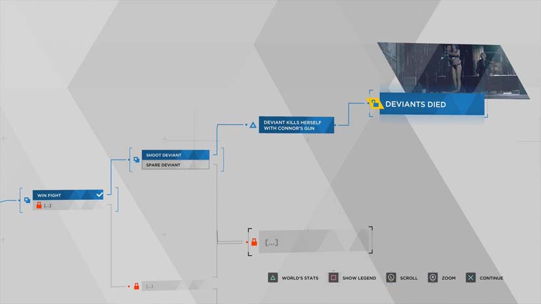The height and width of the screenshot is (304, 541).
Task: Click the World's Stats label
Action: pyautogui.click(x=300, y=278)
